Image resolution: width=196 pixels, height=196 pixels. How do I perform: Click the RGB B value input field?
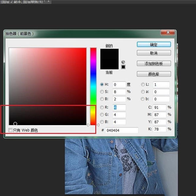[x=119, y=122]
